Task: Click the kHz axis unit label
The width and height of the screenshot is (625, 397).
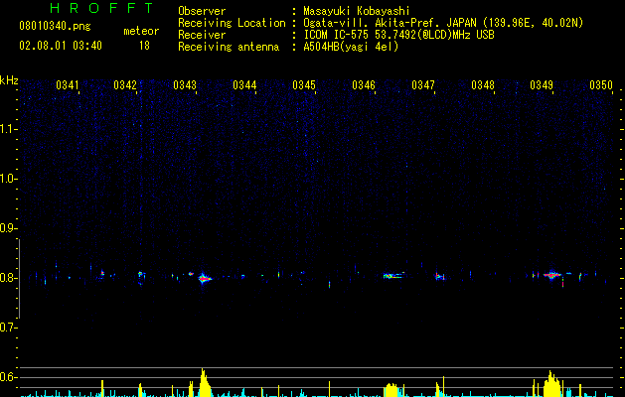Action: [9, 80]
